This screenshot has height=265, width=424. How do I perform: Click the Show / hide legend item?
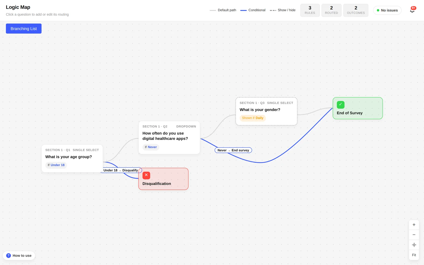click(282, 10)
